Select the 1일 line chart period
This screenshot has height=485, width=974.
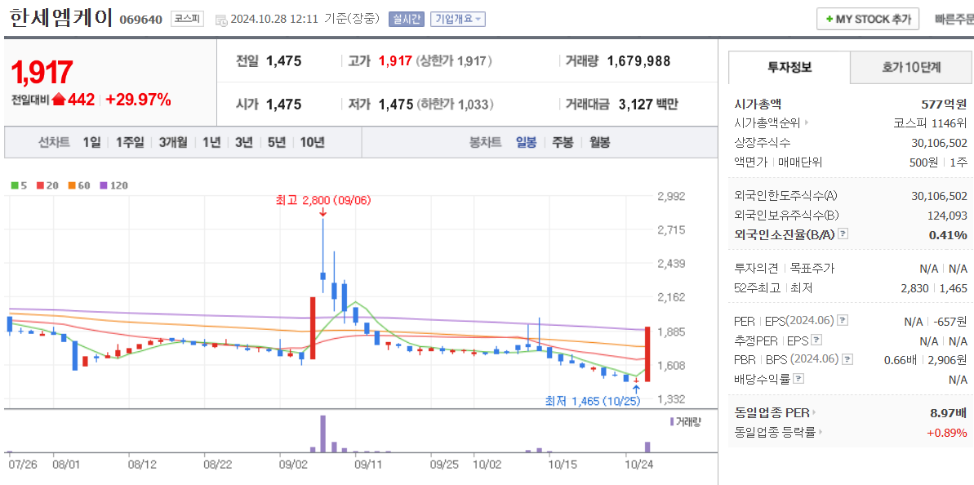tap(92, 142)
